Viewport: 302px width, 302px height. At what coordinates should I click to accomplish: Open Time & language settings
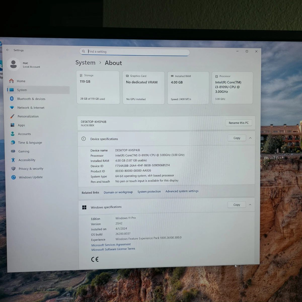(x=39, y=142)
